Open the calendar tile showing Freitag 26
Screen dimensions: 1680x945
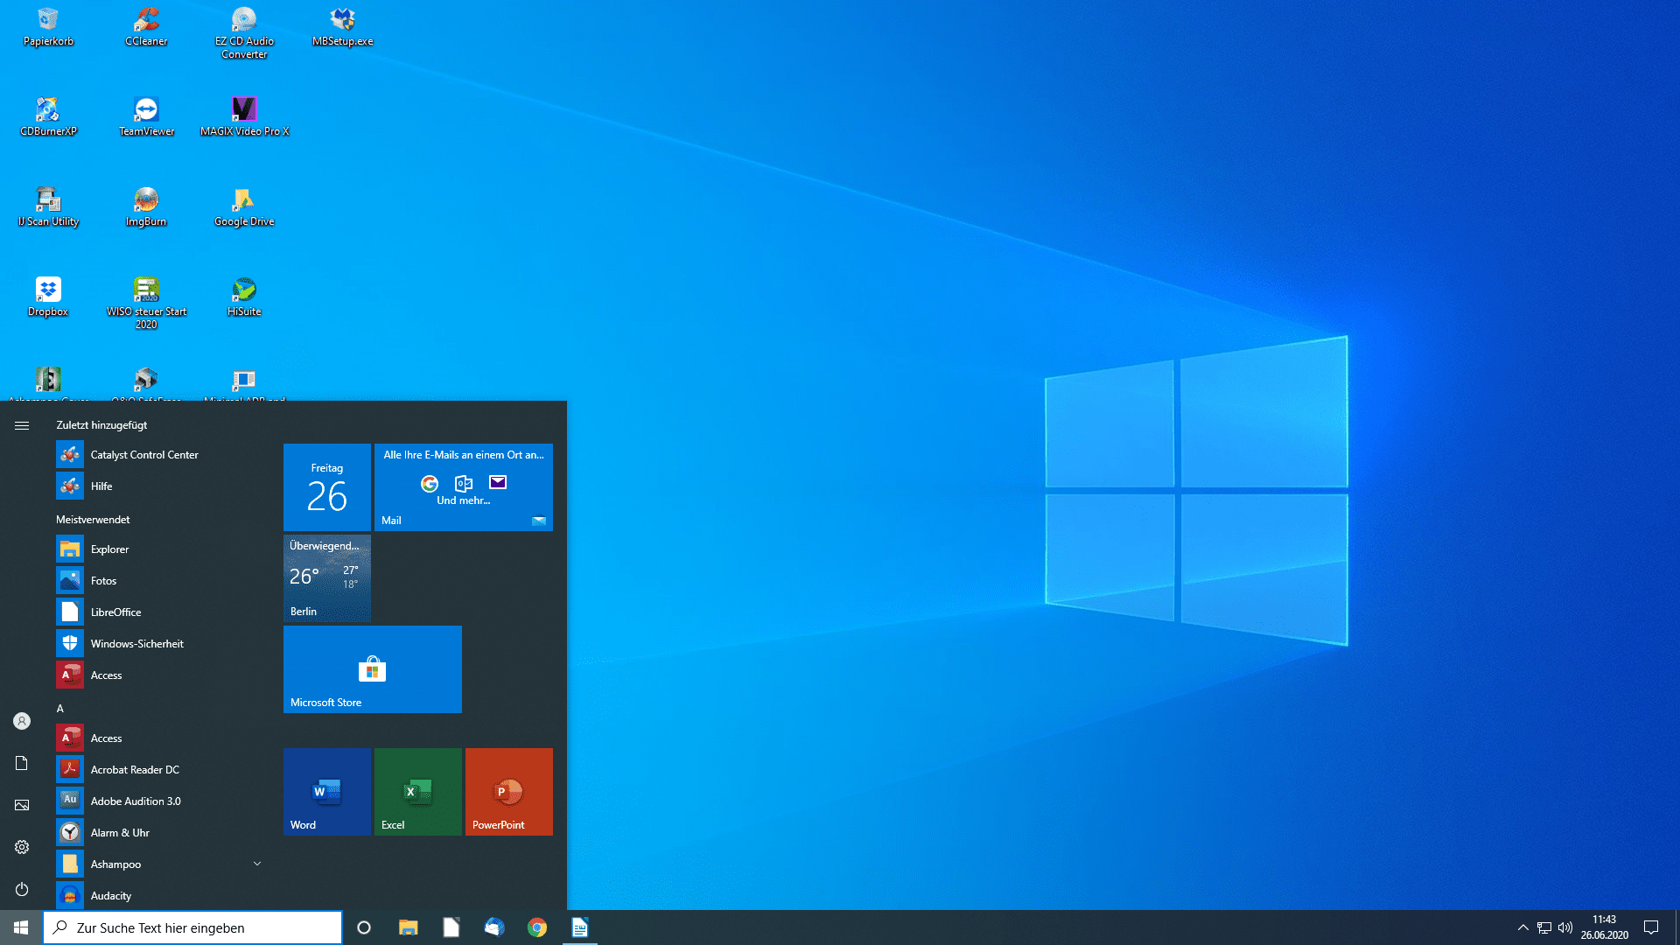[x=327, y=487]
